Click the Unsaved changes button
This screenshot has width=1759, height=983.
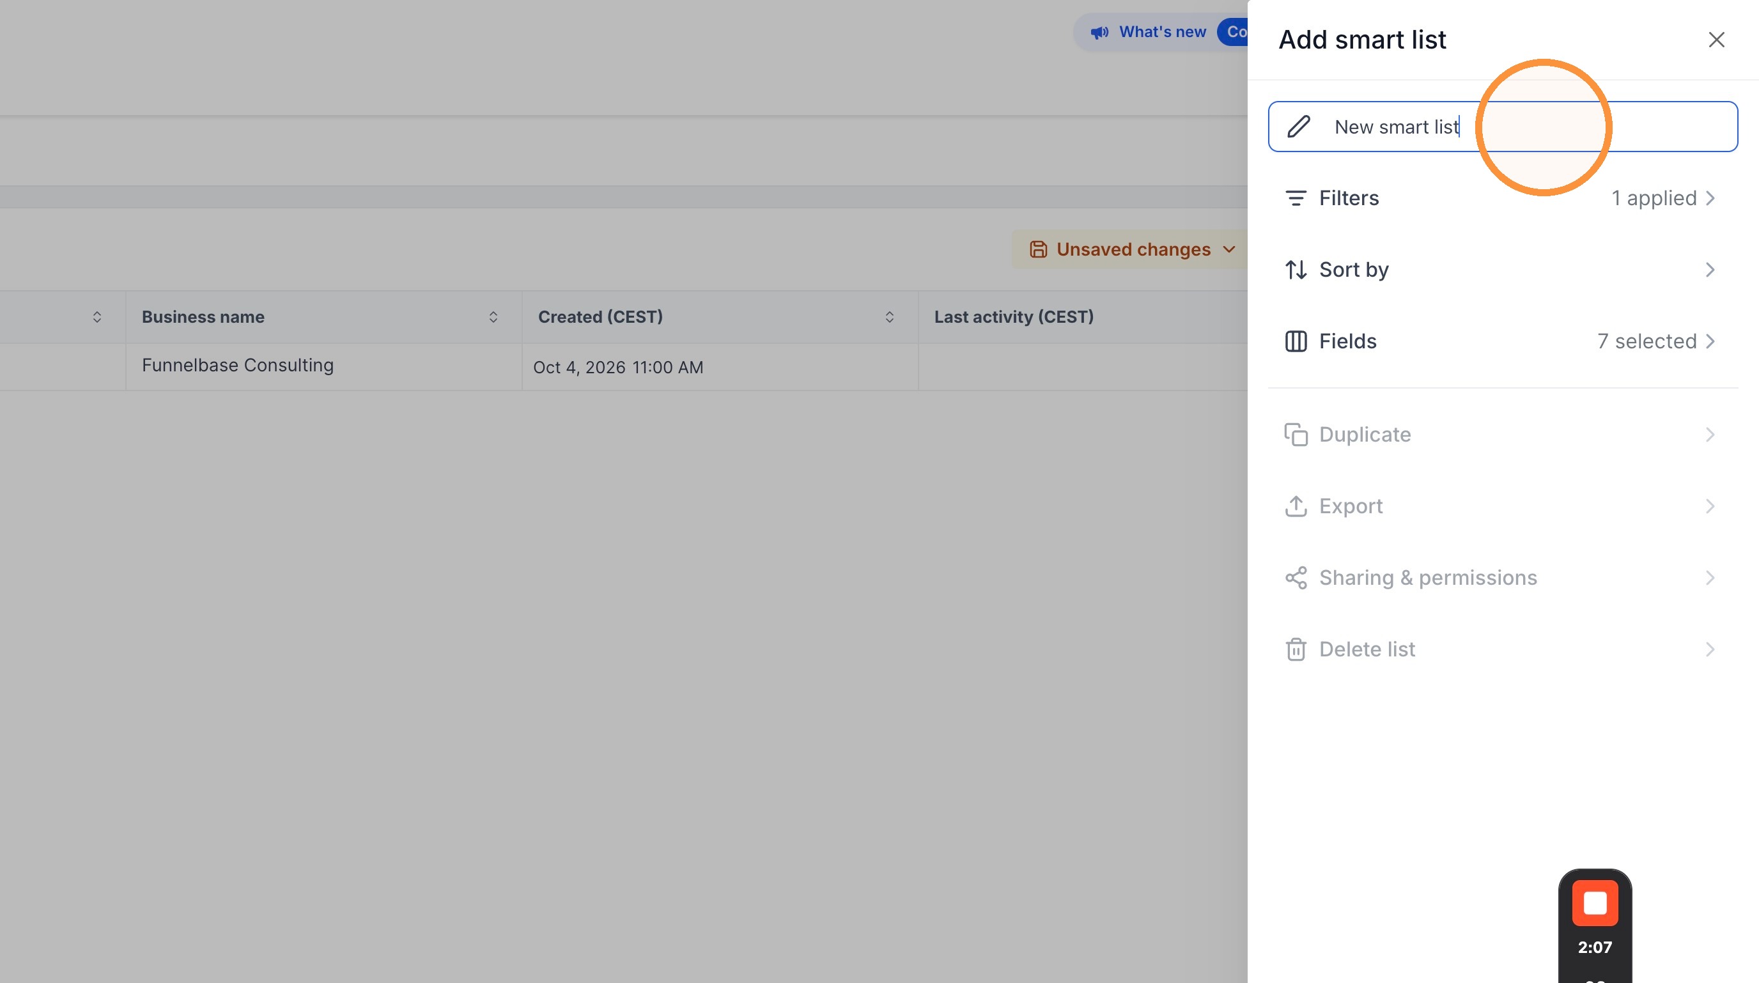[1130, 249]
